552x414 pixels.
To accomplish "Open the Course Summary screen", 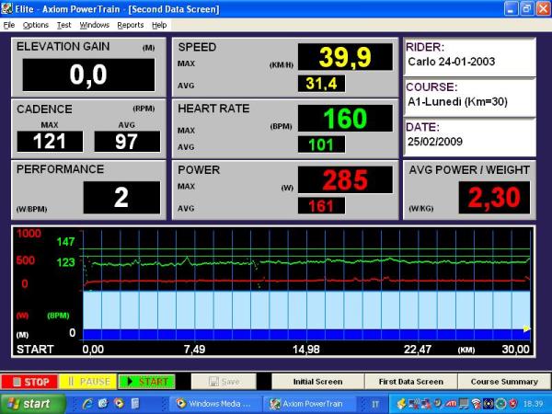I will 504,381.
